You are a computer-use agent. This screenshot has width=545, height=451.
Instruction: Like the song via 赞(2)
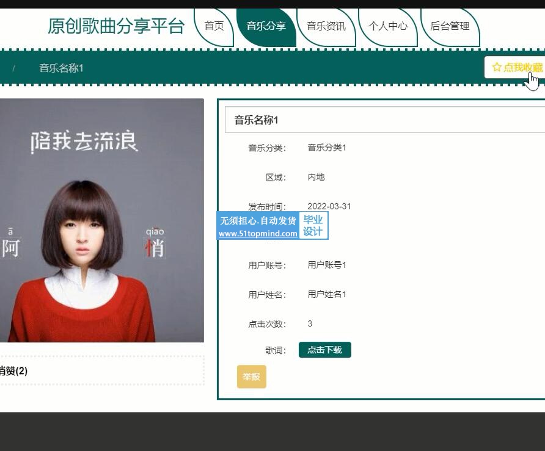coord(13,371)
